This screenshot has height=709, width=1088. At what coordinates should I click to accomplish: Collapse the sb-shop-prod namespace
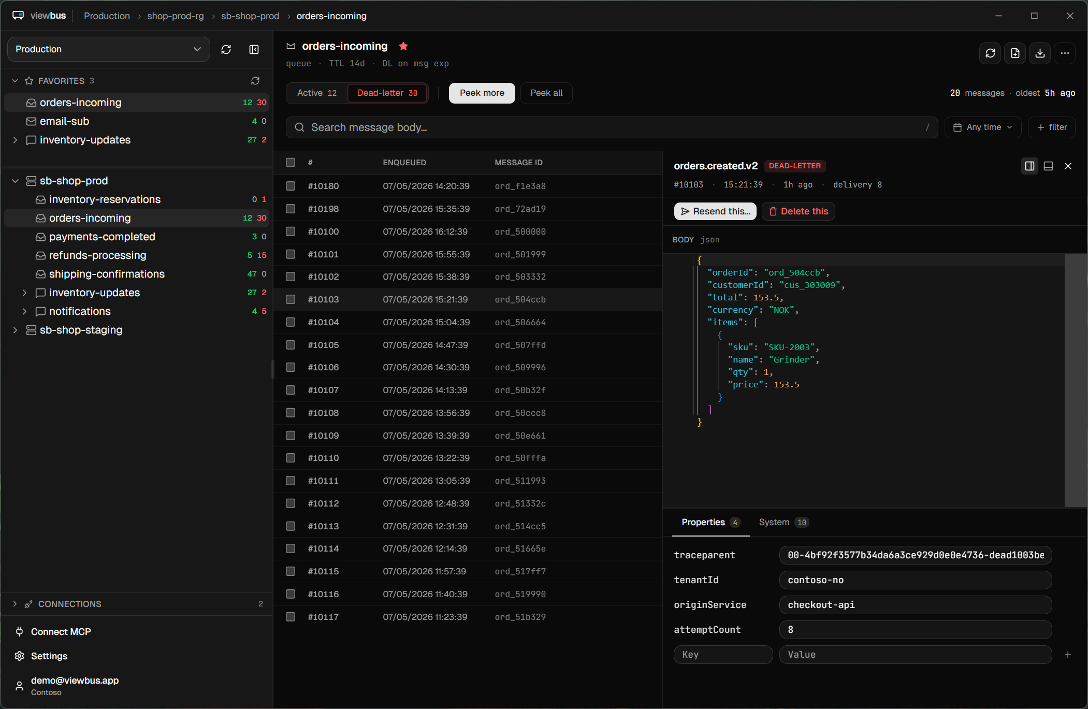pyautogui.click(x=15, y=181)
